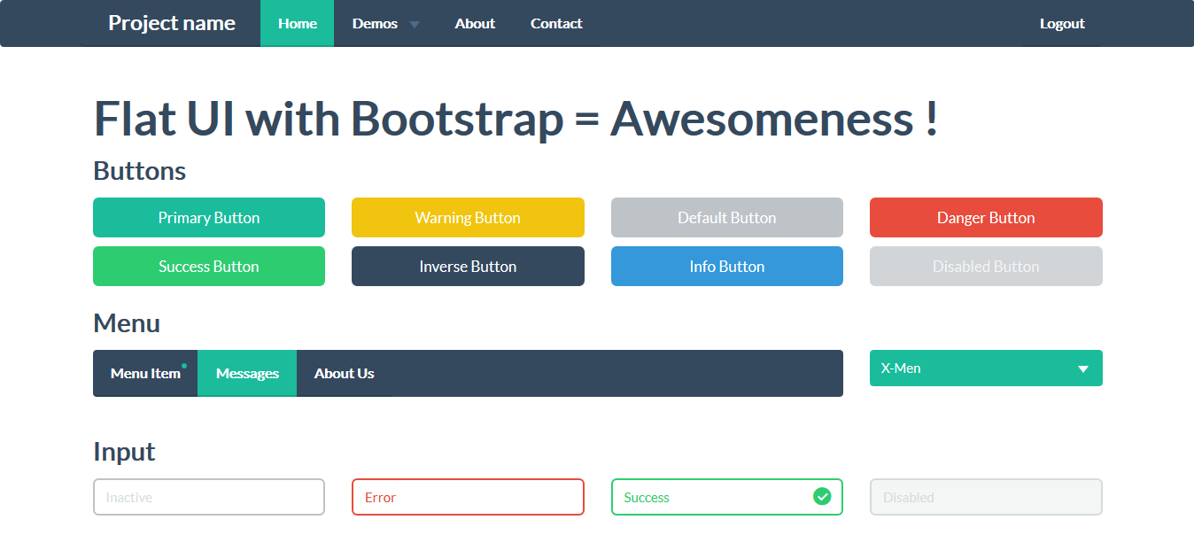
Task: Go to the About page
Action: pyautogui.click(x=474, y=24)
